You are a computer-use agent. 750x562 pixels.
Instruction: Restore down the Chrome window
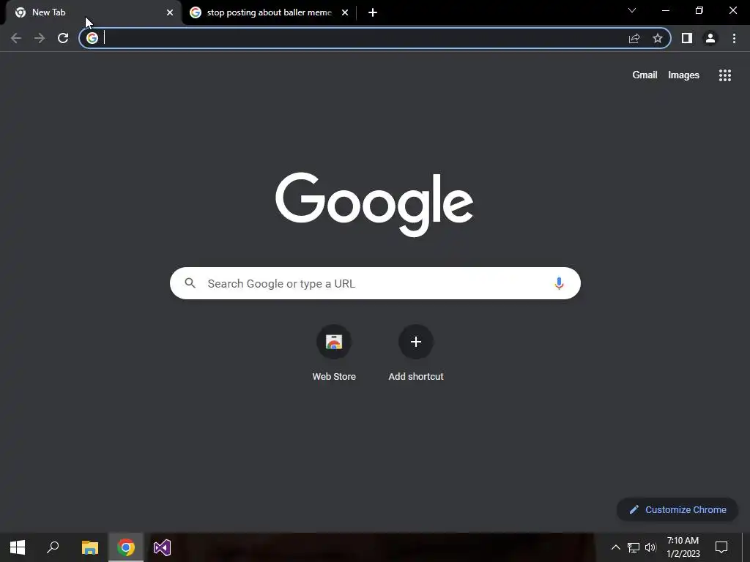click(x=699, y=10)
